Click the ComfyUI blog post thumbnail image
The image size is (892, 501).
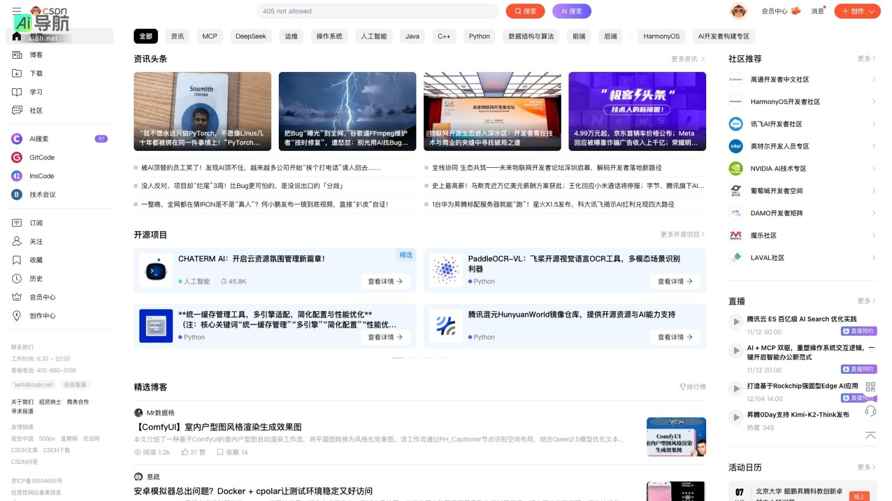675,437
